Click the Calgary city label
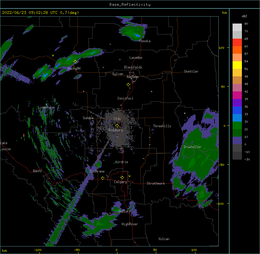Image resolution: width=260 pixels, height=254 pixels. coord(120,182)
